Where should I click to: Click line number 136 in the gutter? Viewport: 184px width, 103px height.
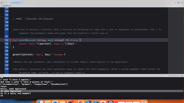click(6, 54)
